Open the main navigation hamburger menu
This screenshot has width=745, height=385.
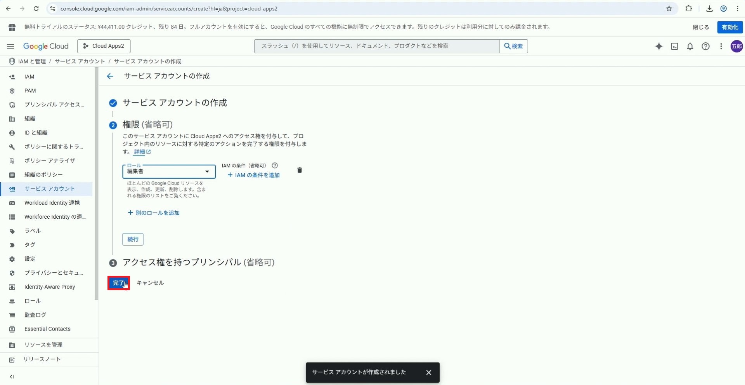(10, 46)
